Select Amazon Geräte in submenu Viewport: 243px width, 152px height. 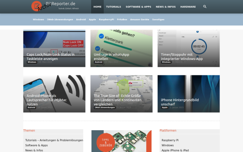pos(140,19)
